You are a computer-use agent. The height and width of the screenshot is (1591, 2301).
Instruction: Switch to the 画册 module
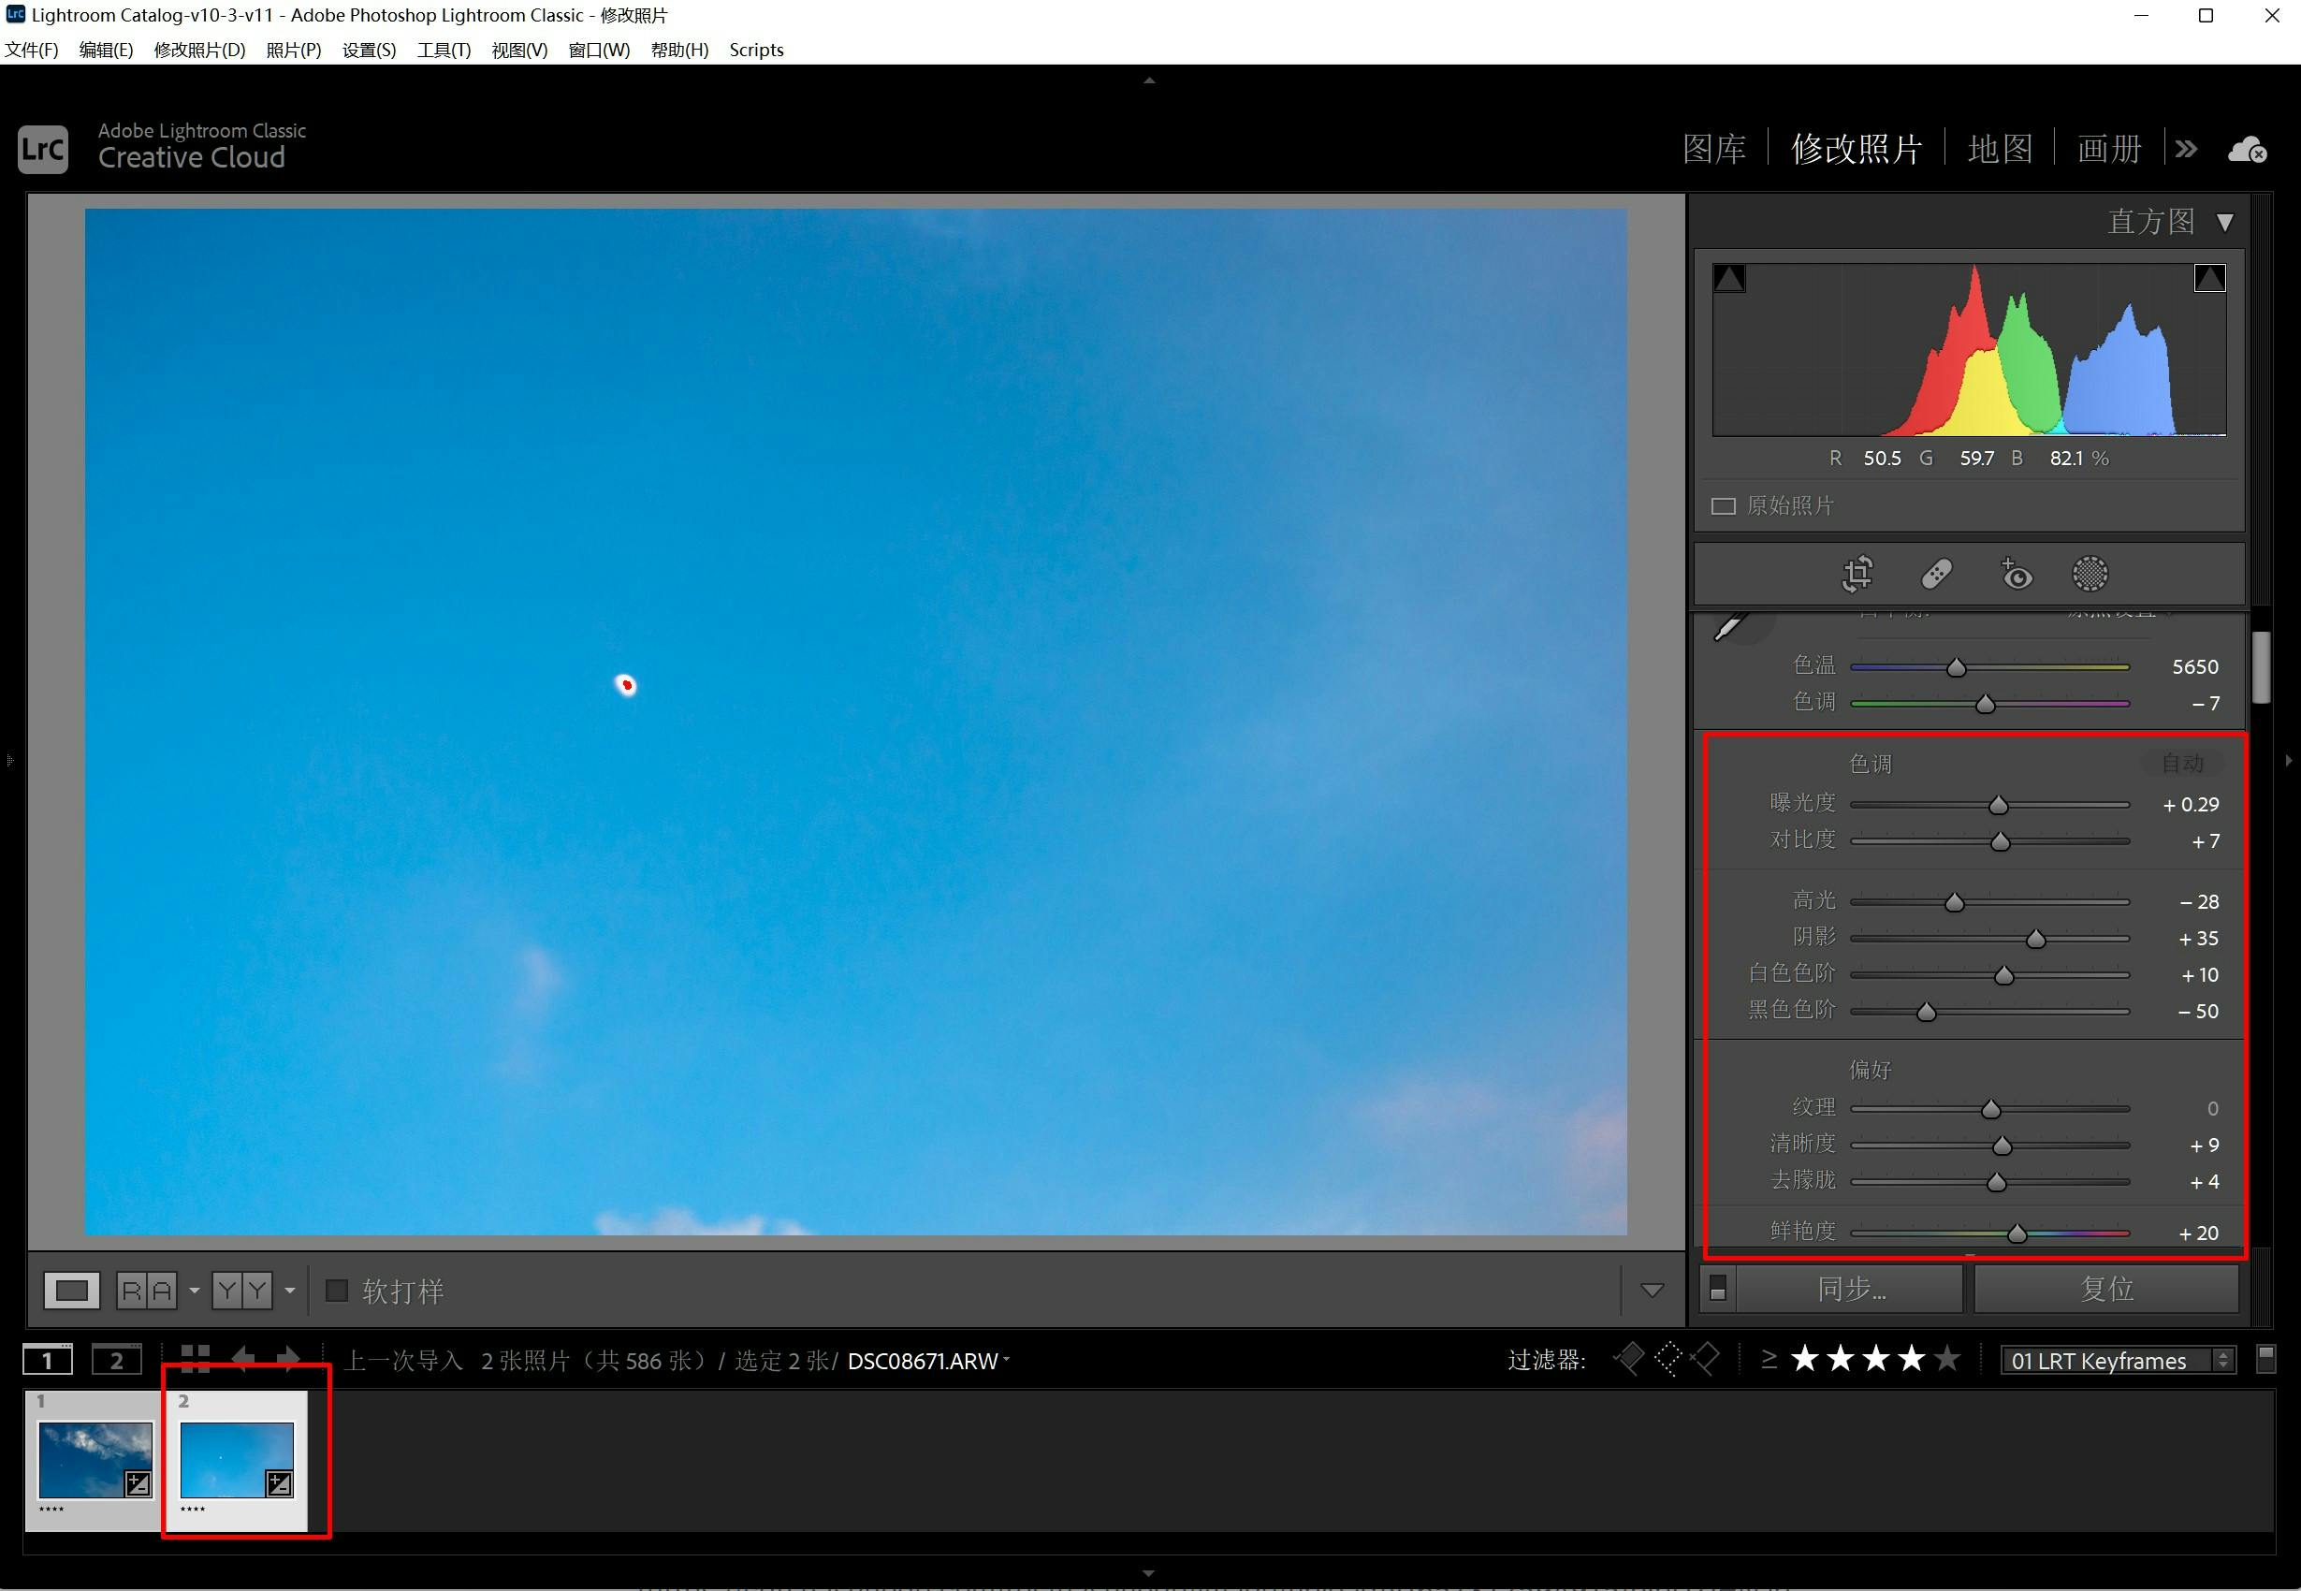(x=2108, y=150)
